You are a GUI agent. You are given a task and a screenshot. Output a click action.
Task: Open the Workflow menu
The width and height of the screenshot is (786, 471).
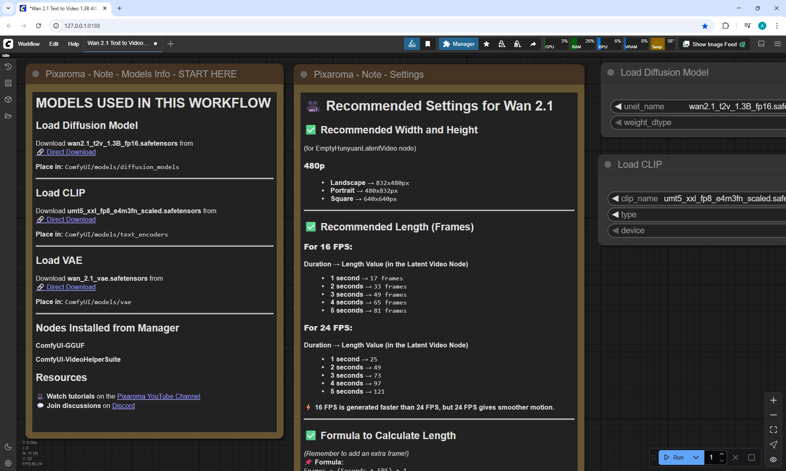point(29,44)
